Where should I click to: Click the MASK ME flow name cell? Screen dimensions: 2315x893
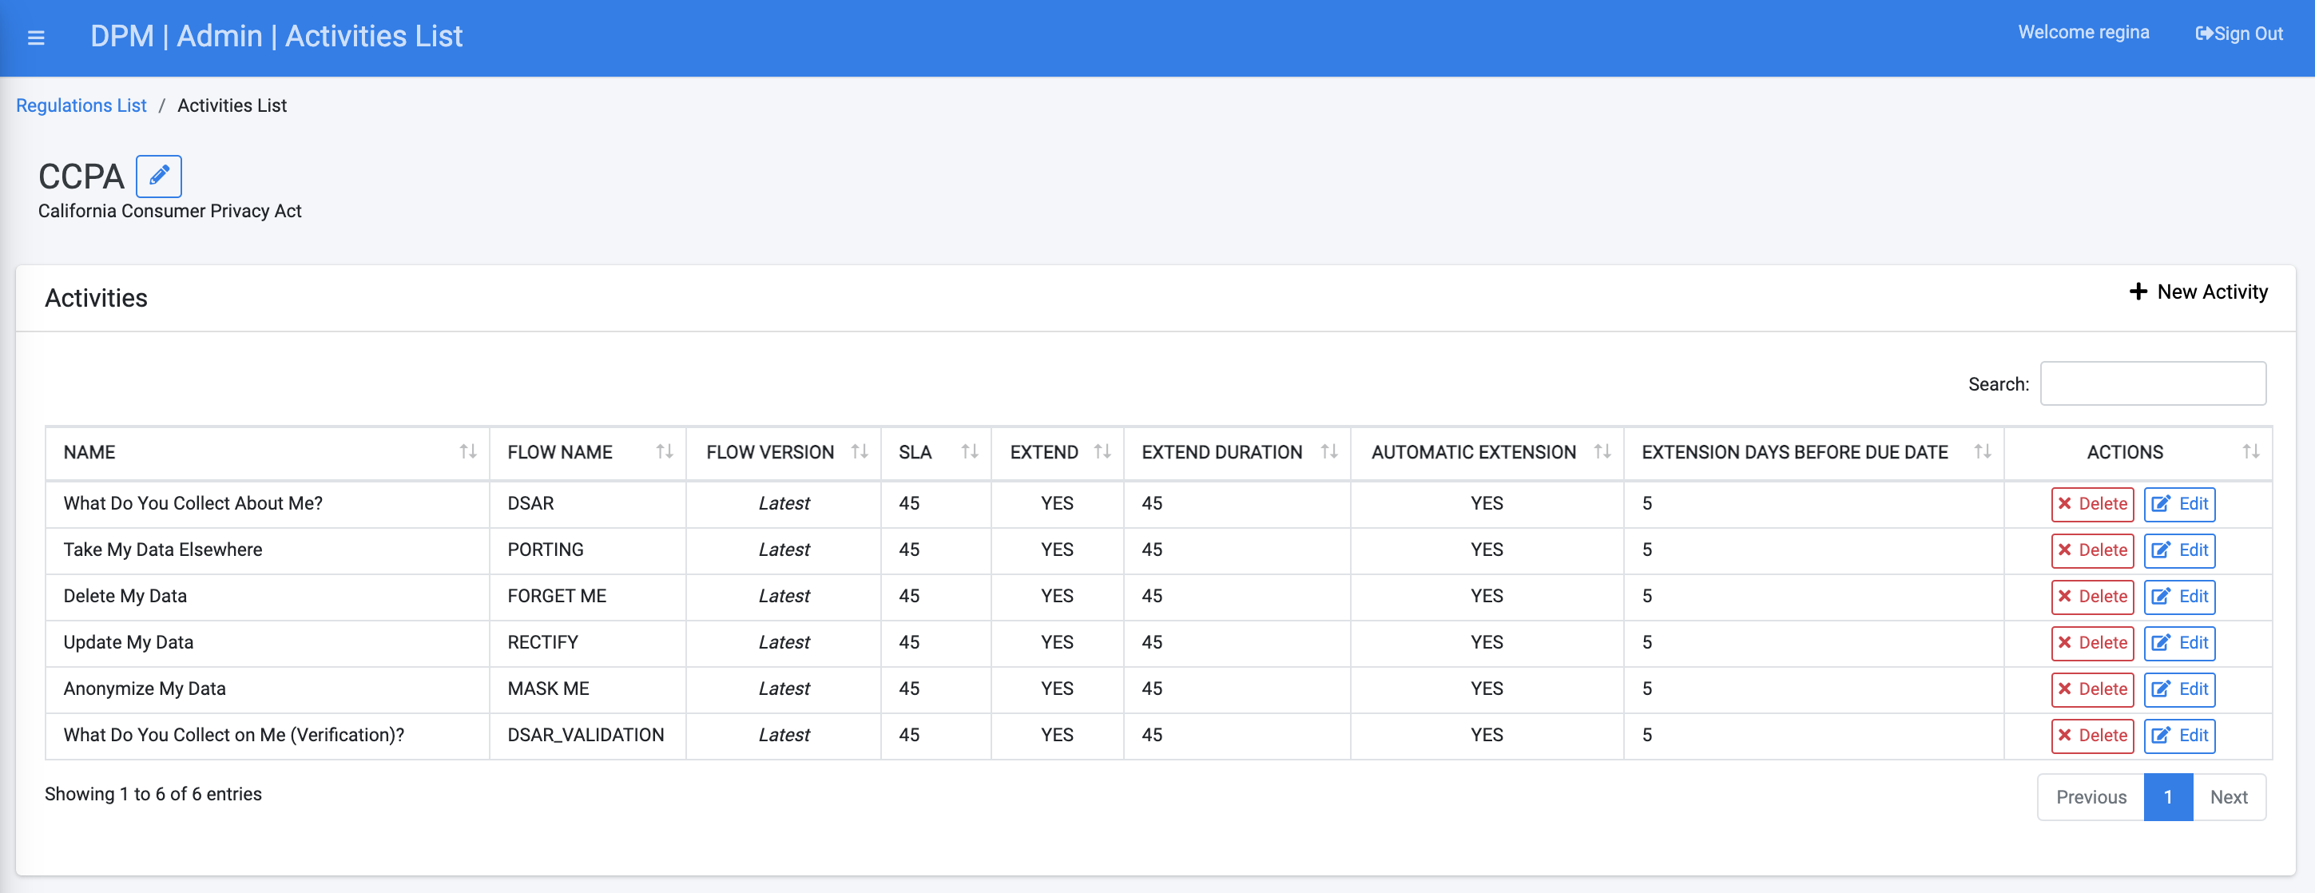(x=588, y=689)
